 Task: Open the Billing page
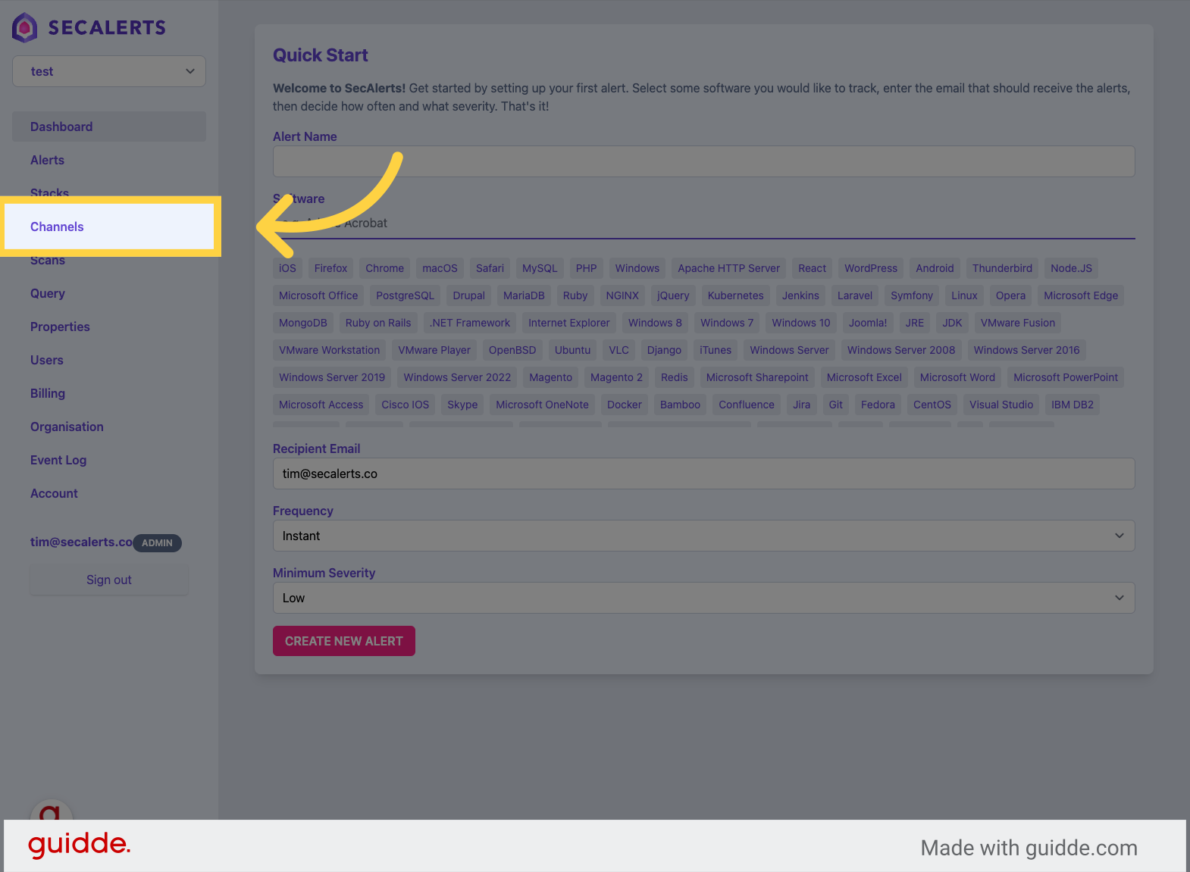(48, 393)
